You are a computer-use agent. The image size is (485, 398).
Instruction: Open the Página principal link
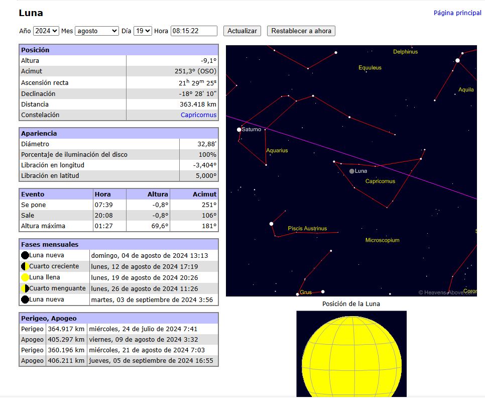pyautogui.click(x=457, y=13)
